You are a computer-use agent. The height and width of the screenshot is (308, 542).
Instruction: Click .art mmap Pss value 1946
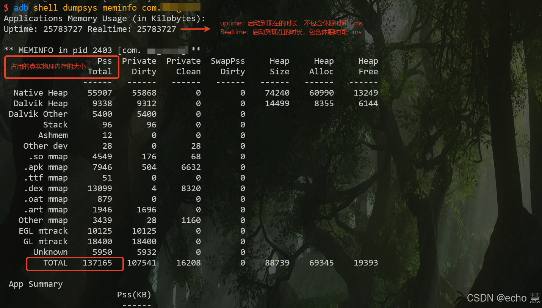[x=102, y=209]
